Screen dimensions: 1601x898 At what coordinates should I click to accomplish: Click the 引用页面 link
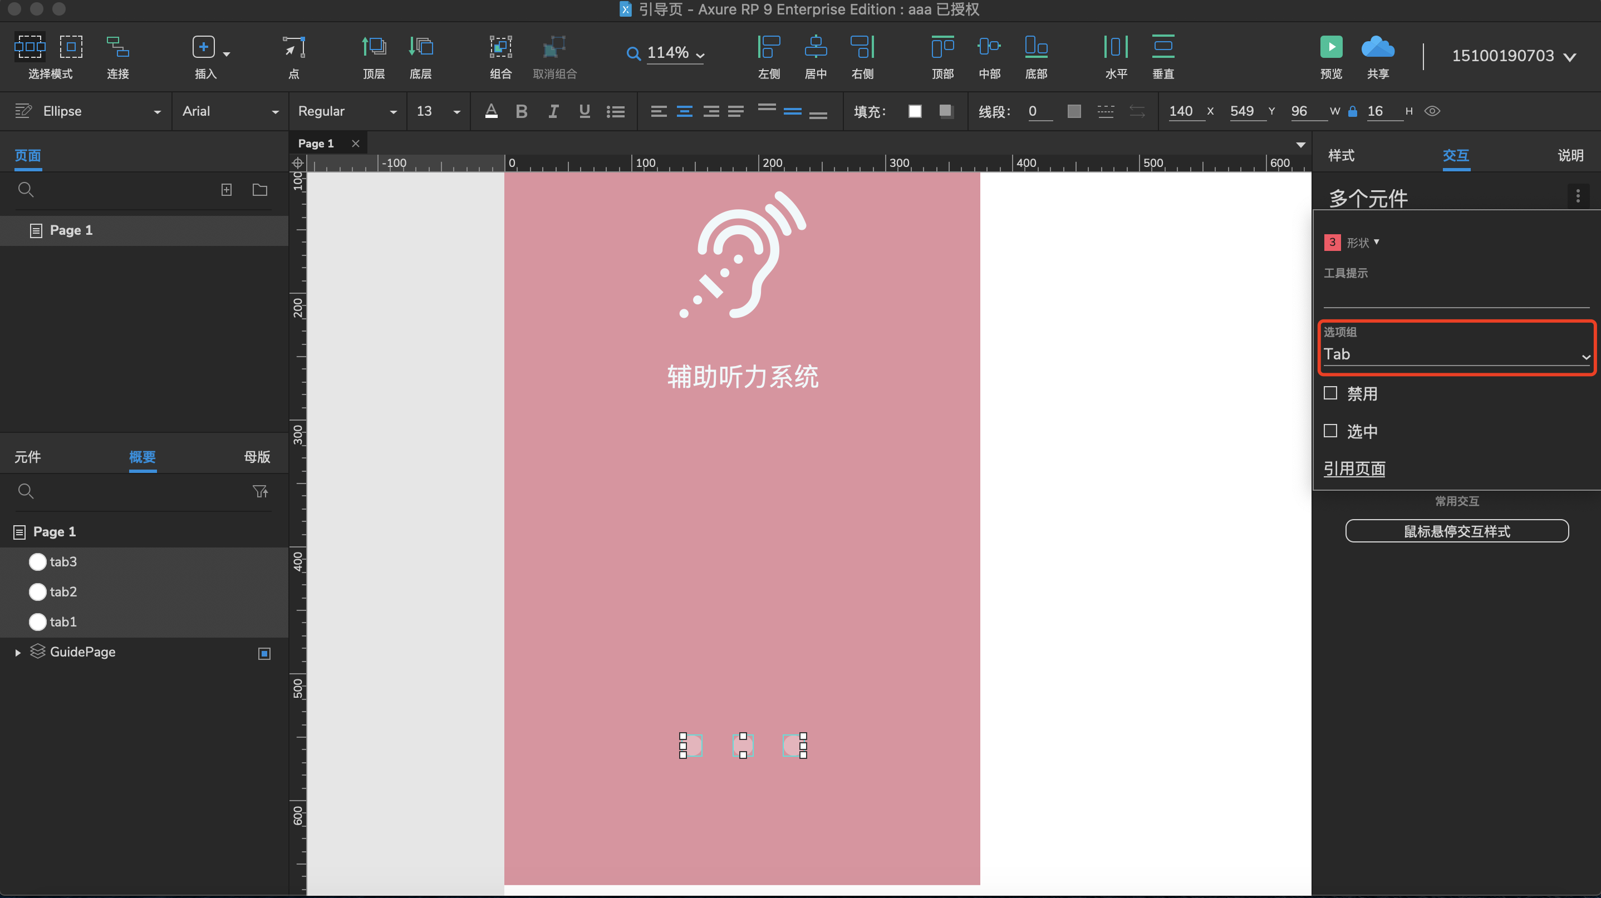point(1354,469)
